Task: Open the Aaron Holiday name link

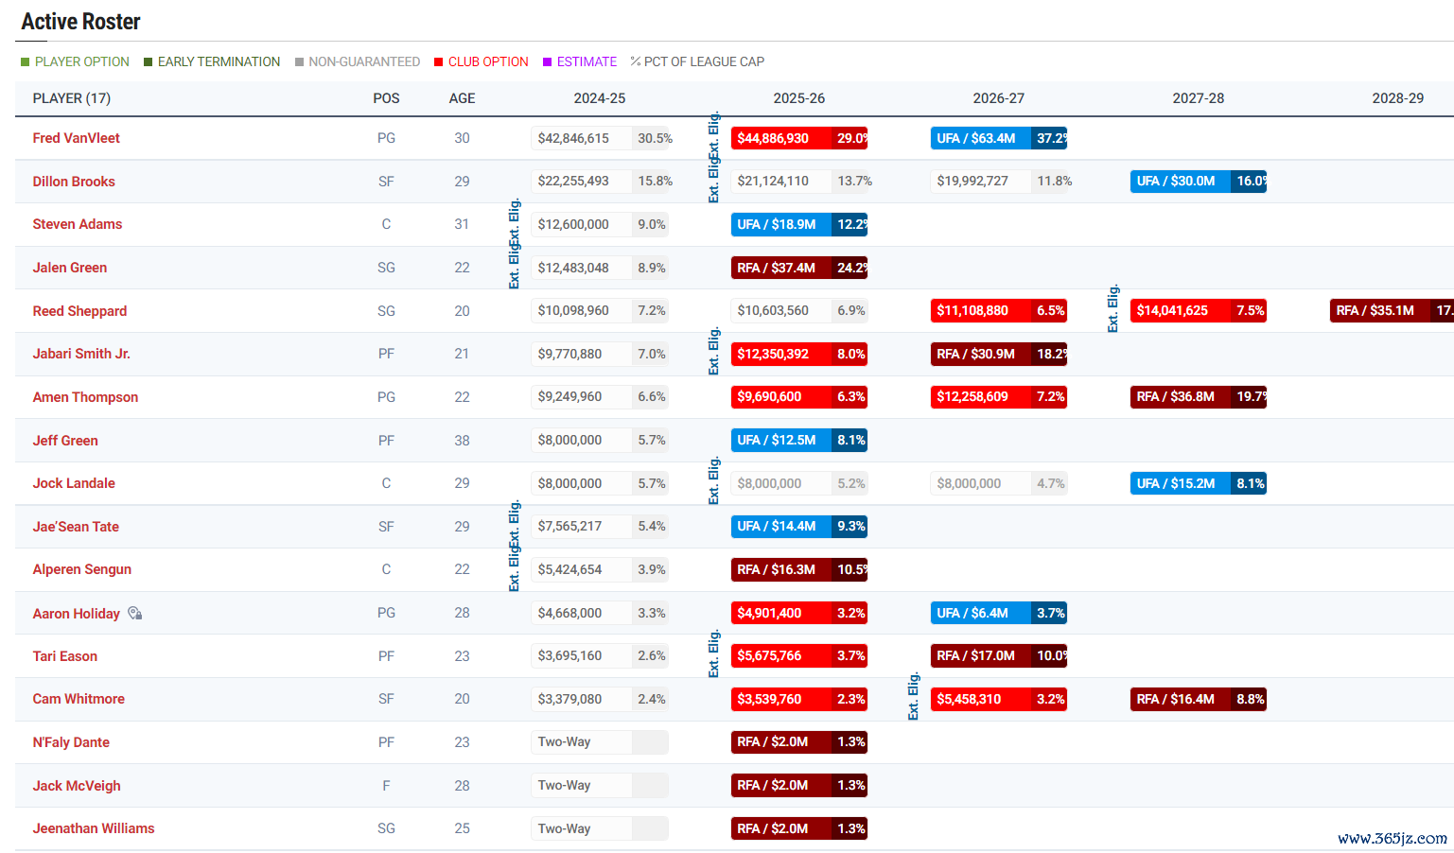Action: pos(77,614)
